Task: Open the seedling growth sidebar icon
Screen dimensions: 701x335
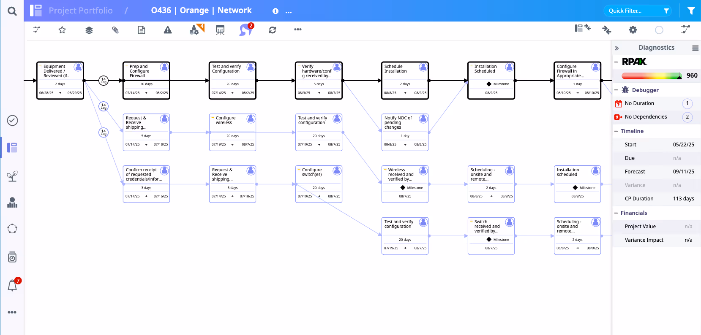Action: (x=12, y=176)
